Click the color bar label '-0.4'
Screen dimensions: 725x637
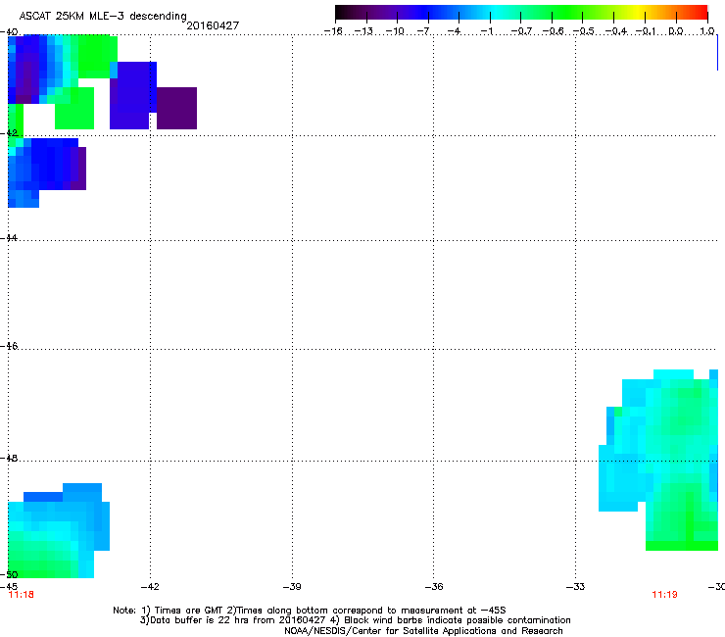point(616,31)
